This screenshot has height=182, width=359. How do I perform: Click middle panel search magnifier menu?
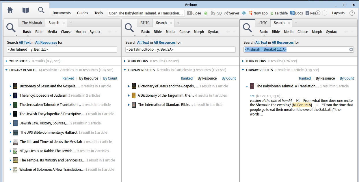pyautogui.click(x=130, y=29)
